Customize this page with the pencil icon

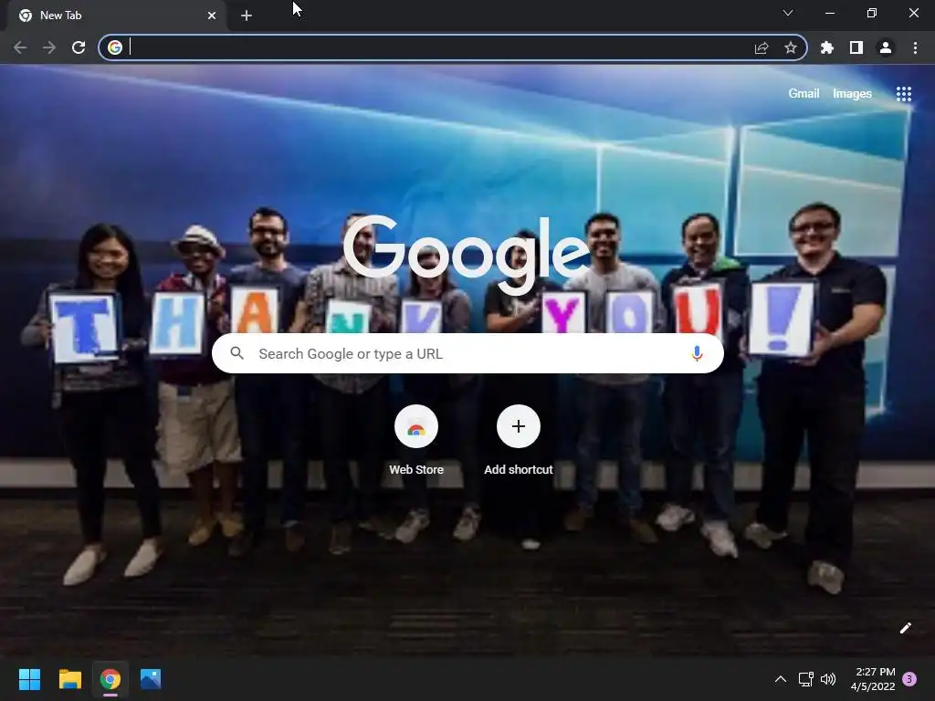tap(905, 628)
